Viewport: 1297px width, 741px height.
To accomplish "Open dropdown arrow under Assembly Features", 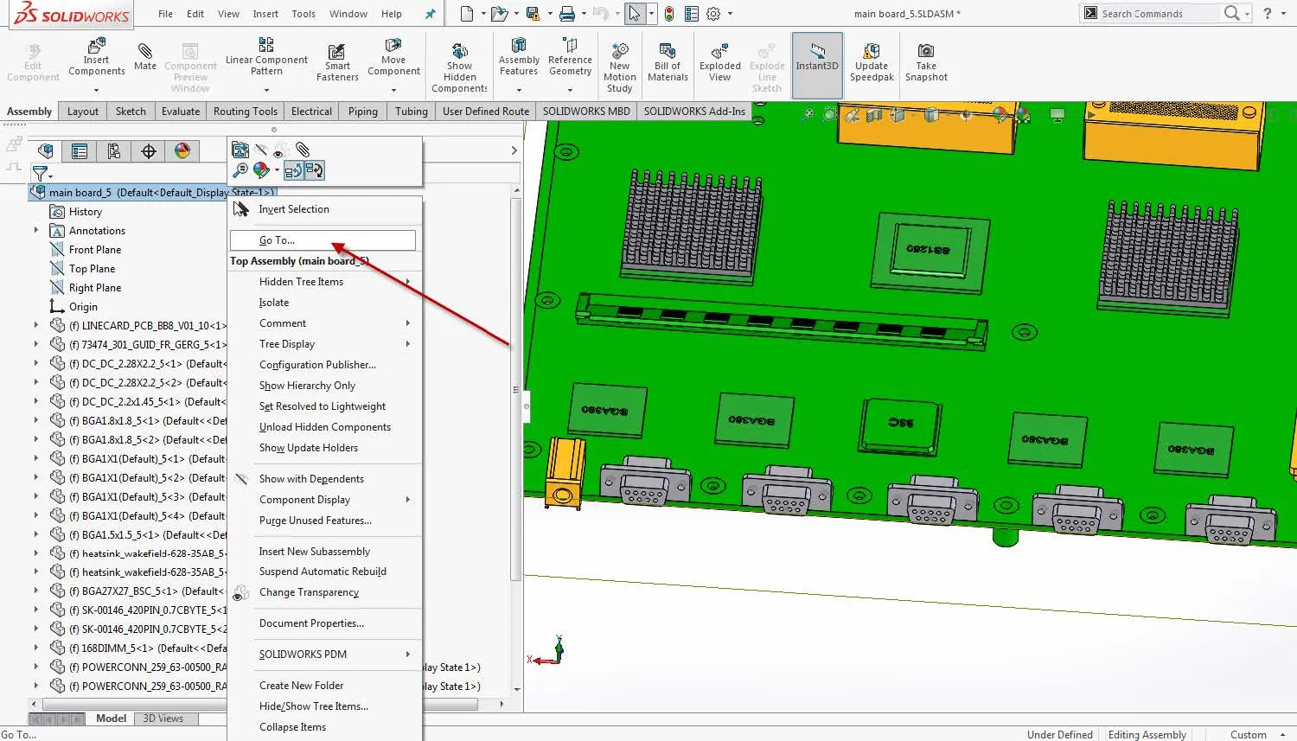I will pos(519,90).
